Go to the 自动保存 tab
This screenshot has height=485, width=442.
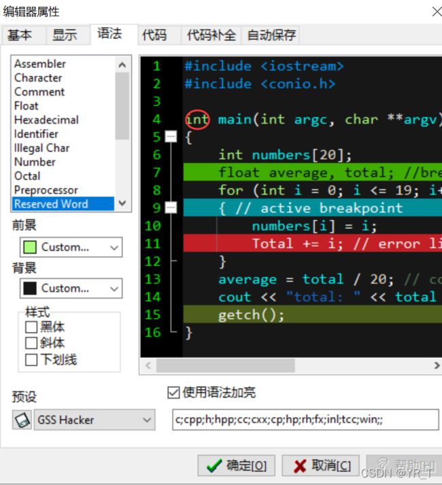coord(271,35)
